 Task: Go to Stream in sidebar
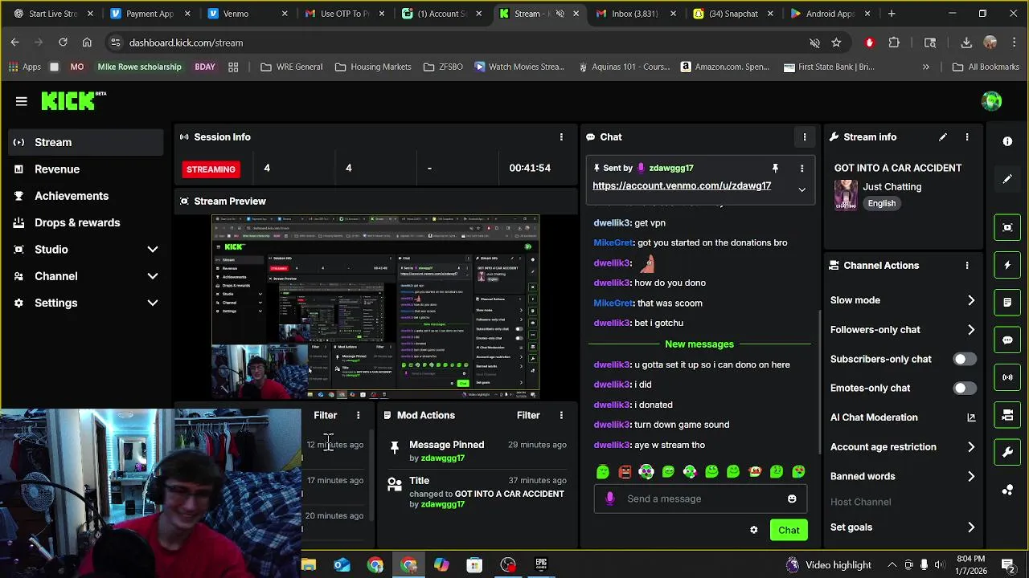84,142
